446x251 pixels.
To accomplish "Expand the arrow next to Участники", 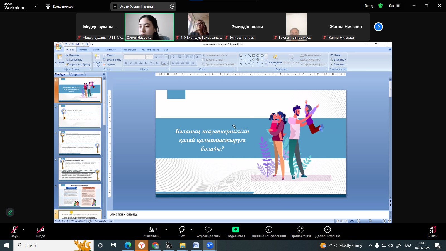I will tap(166, 230).
